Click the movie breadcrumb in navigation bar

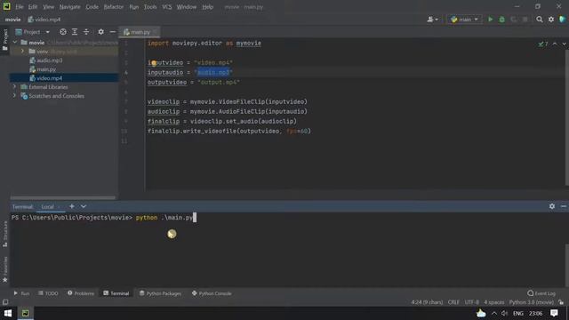click(x=12, y=20)
